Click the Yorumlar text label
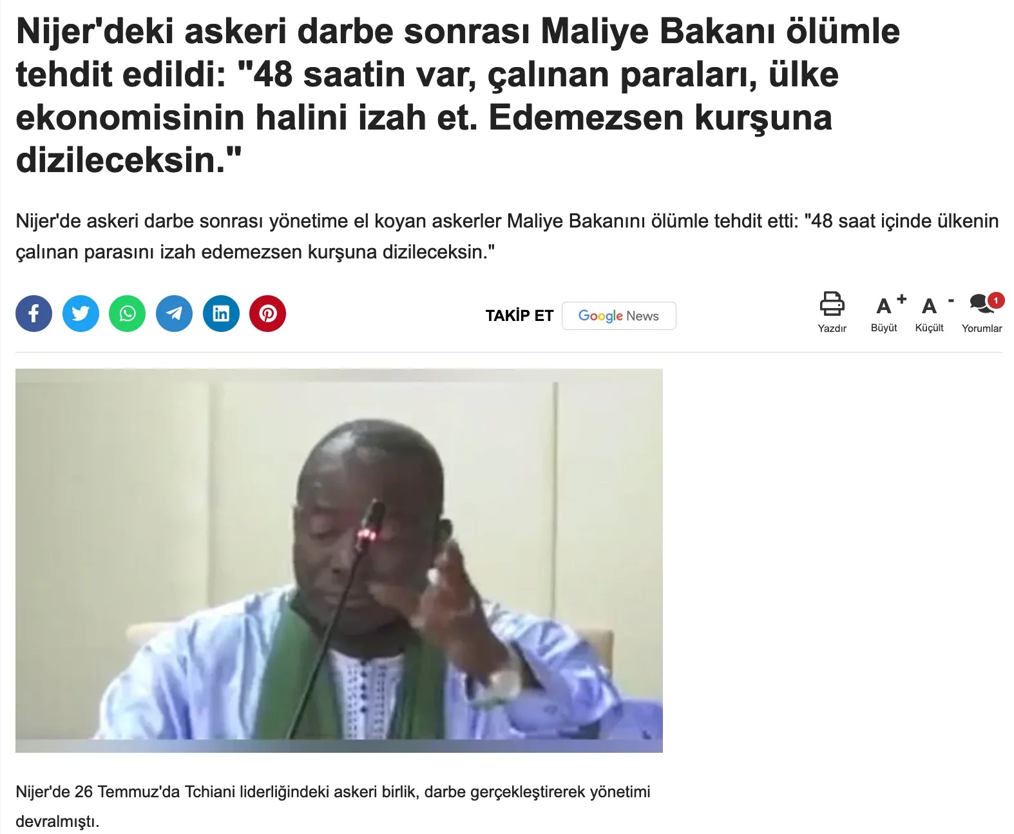This screenshot has height=834, width=1014. tap(982, 329)
